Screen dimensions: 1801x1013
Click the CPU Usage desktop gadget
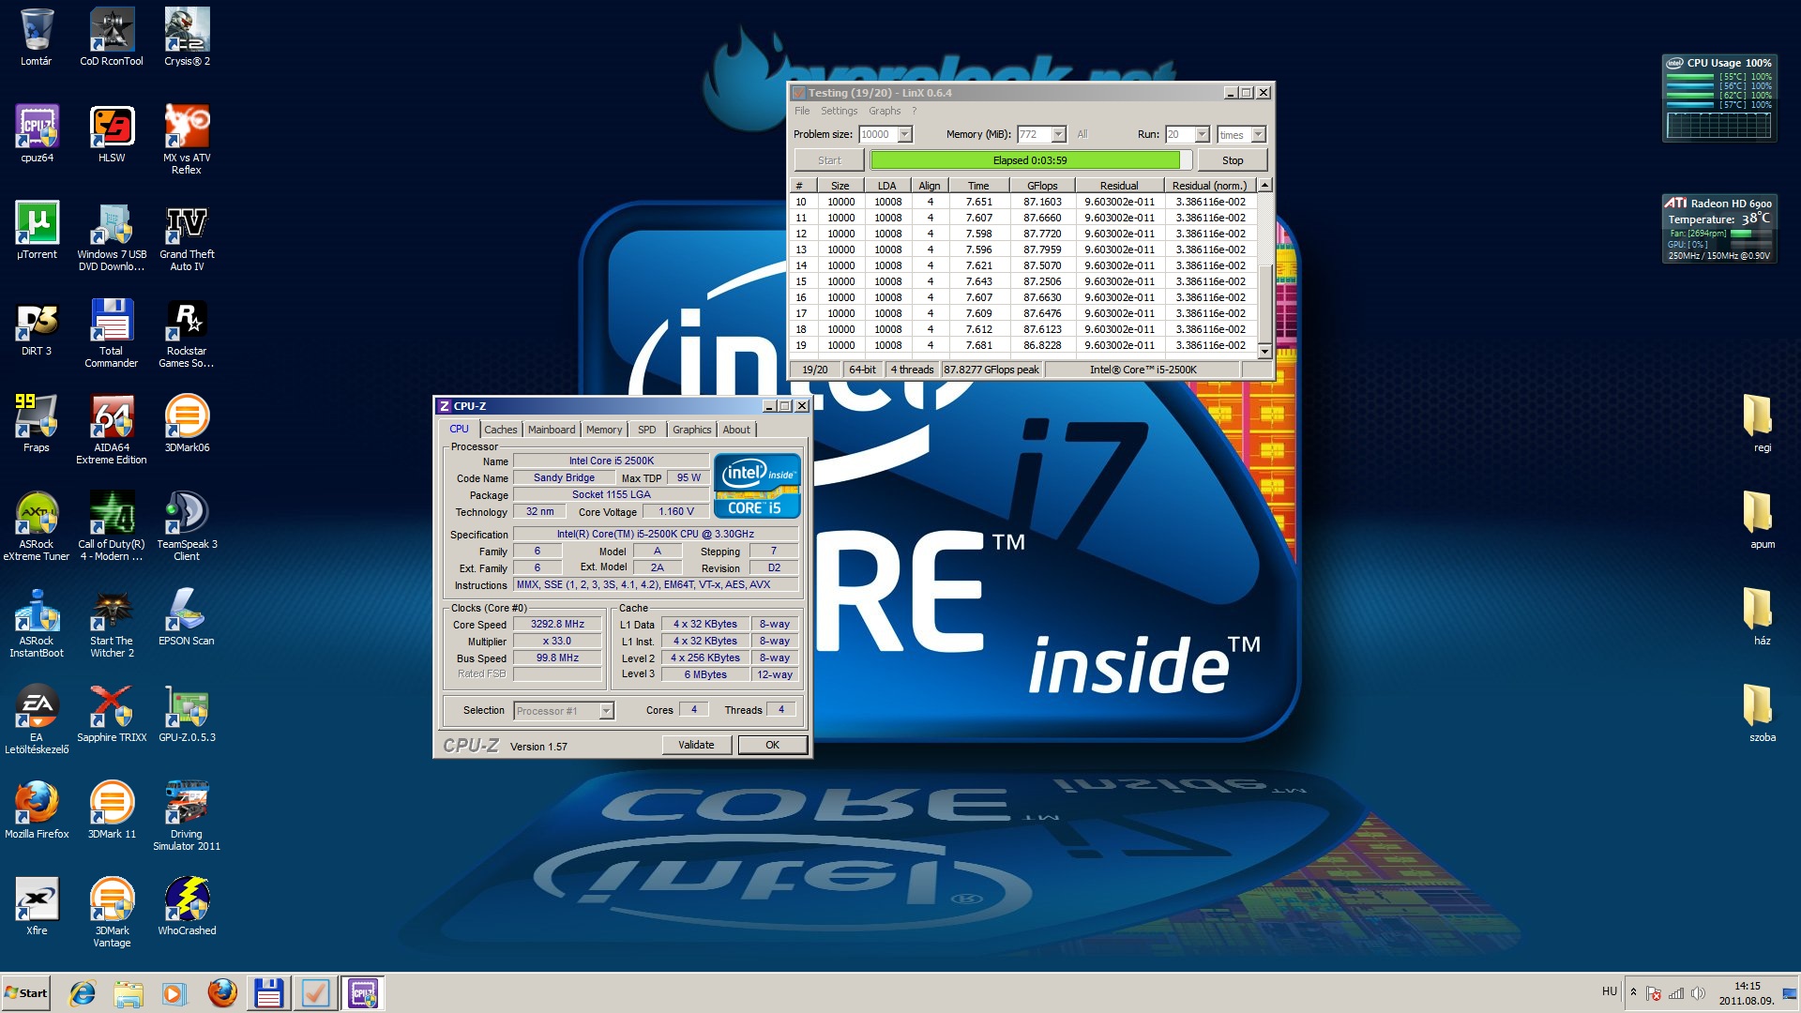(1719, 98)
